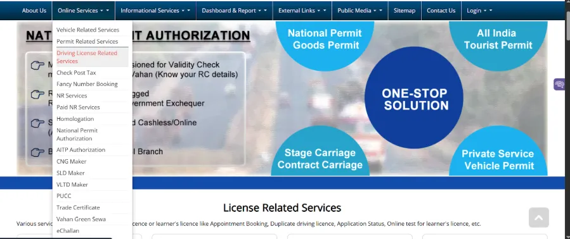The height and width of the screenshot is (239, 570).
Task: Open the Contact Us page
Action: [441, 11]
